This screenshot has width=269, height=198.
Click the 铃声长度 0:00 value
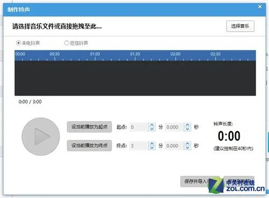point(229,136)
